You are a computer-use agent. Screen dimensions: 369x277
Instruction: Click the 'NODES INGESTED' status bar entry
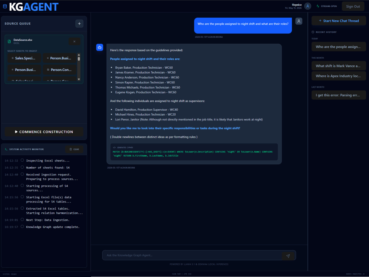355,274
